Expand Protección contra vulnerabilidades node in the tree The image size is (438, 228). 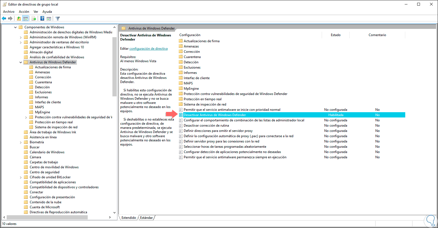click(x=26, y=117)
